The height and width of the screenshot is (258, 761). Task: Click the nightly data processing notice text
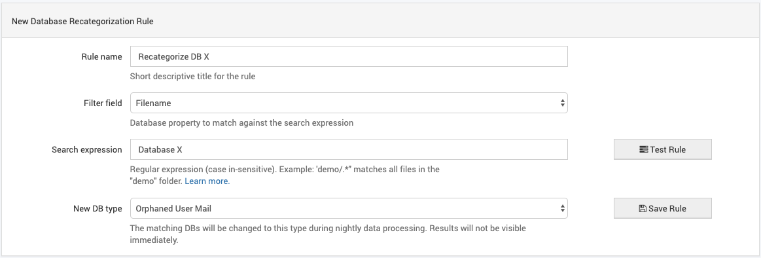(328, 234)
